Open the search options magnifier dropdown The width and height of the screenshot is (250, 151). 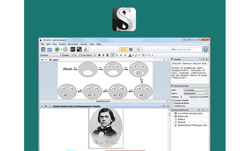point(174,49)
